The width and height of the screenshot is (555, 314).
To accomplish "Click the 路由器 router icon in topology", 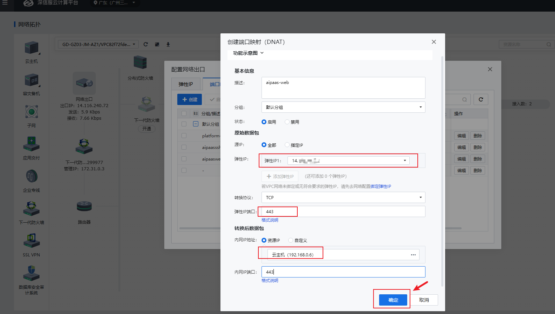I will 84,207.
